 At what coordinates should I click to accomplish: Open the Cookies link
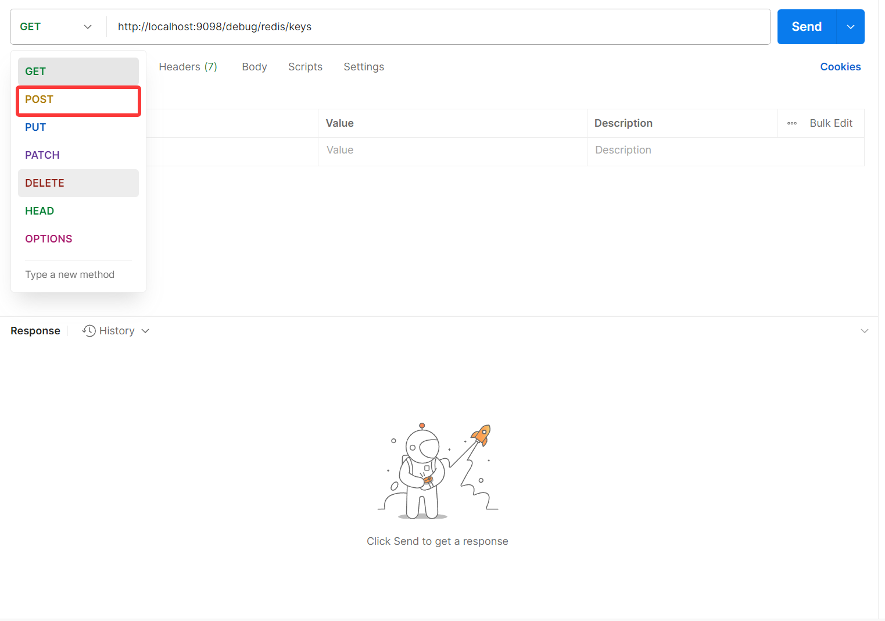tap(840, 67)
